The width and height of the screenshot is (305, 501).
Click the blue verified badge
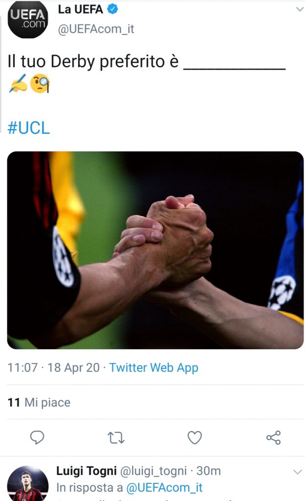113,9
